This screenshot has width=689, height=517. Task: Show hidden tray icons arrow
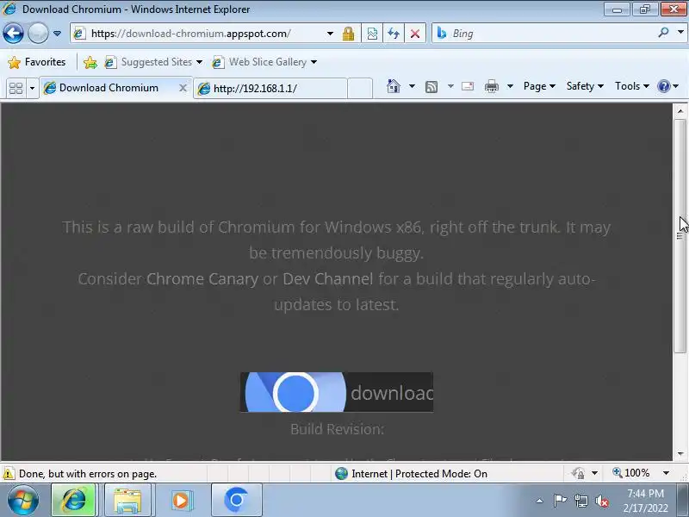[540, 501]
